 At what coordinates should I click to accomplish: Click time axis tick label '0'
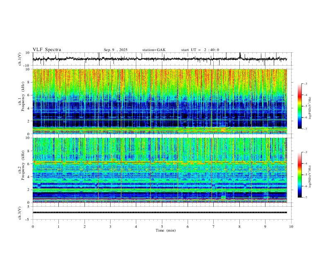tap(33, 227)
